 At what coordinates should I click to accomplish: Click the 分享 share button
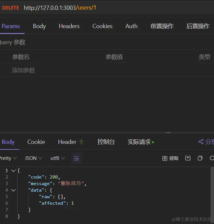206,142
